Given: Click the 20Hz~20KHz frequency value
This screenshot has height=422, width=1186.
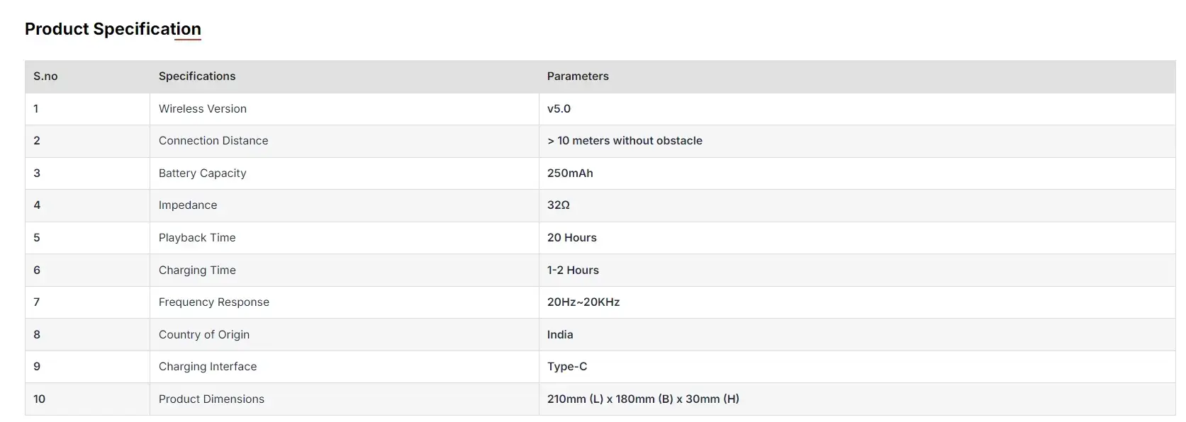Looking at the screenshot, I should [583, 302].
